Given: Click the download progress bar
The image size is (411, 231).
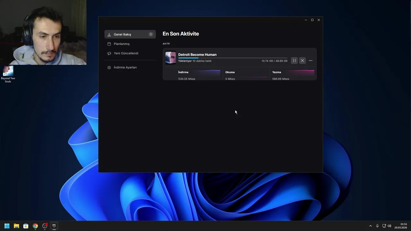Looking at the screenshot, I should [x=233, y=58].
